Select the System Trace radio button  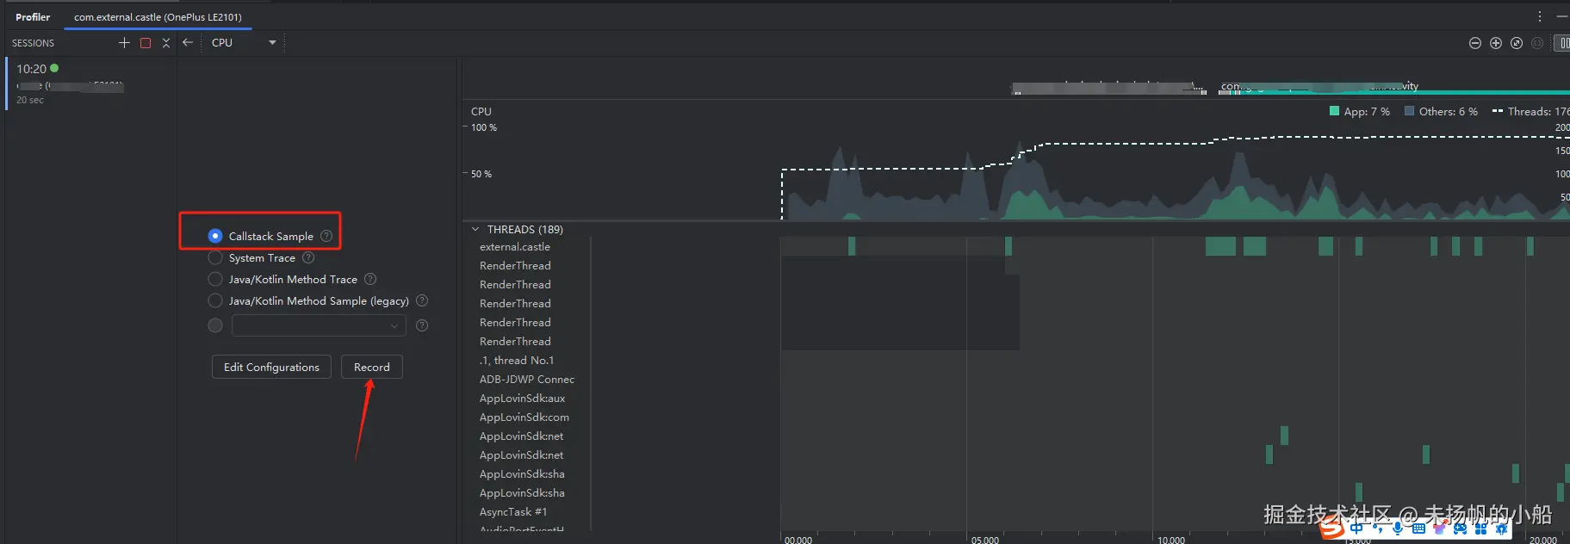[215, 257]
